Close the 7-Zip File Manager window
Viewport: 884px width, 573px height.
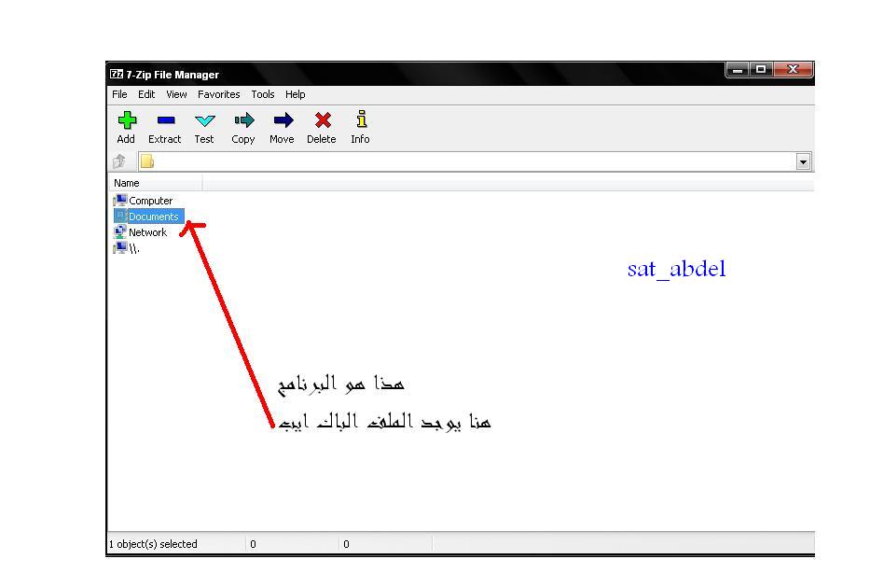[794, 69]
